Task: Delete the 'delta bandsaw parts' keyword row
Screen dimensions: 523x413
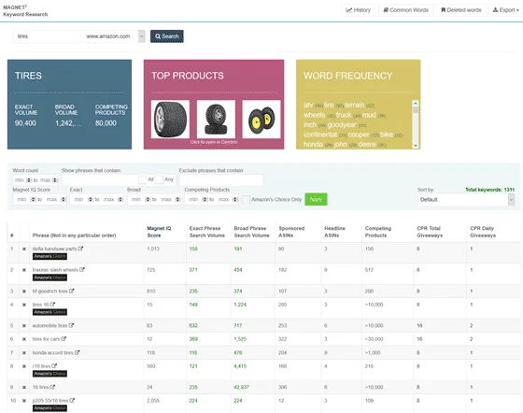Action: (24, 249)
